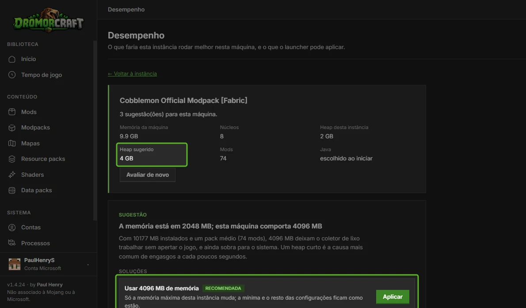Image resolution: width=526 pixels, height=308 pixels.
Task: Click the Shaders sparkle icon
Action: (12, 175)
